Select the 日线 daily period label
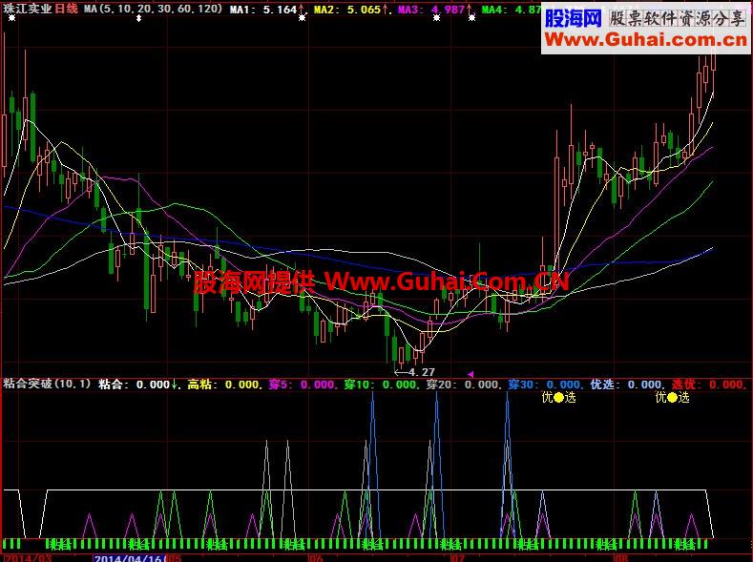753x562 pixels. point(66,9)
